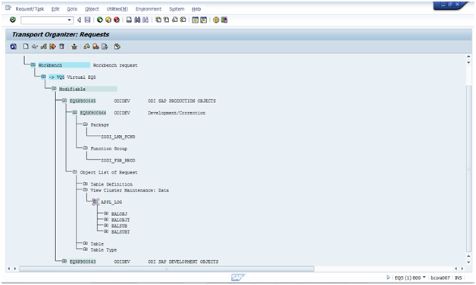Click the yellow Help question mark icon
The height and width of the screenshot is (285, 476).
pyautogui.click(x=216, y=20)
